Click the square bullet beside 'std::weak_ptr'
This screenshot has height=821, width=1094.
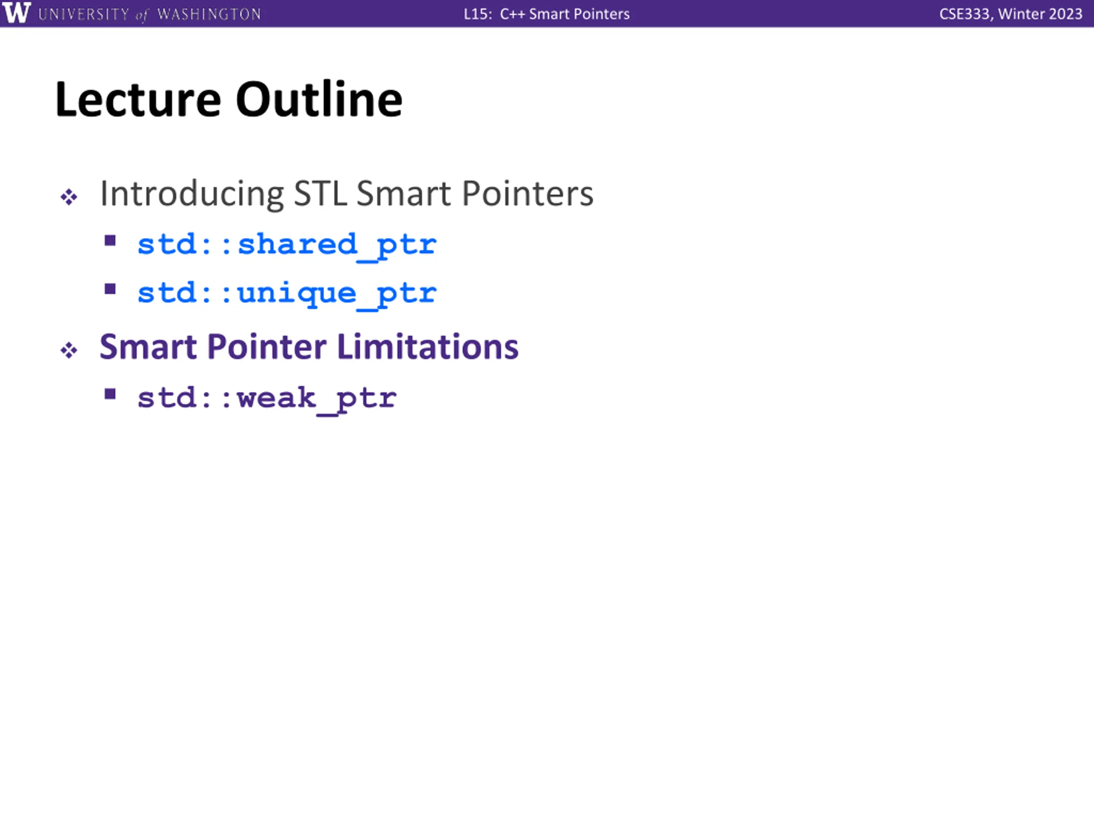(x=110, y=394)
